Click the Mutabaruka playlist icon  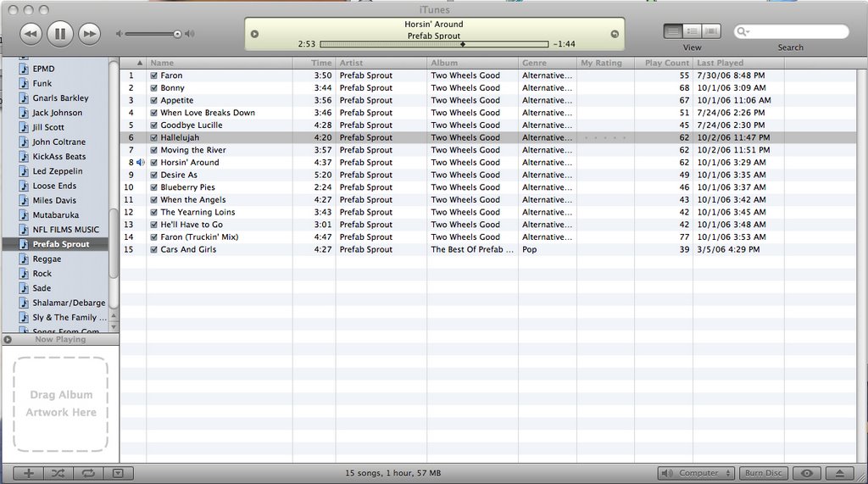pos(24,214)
